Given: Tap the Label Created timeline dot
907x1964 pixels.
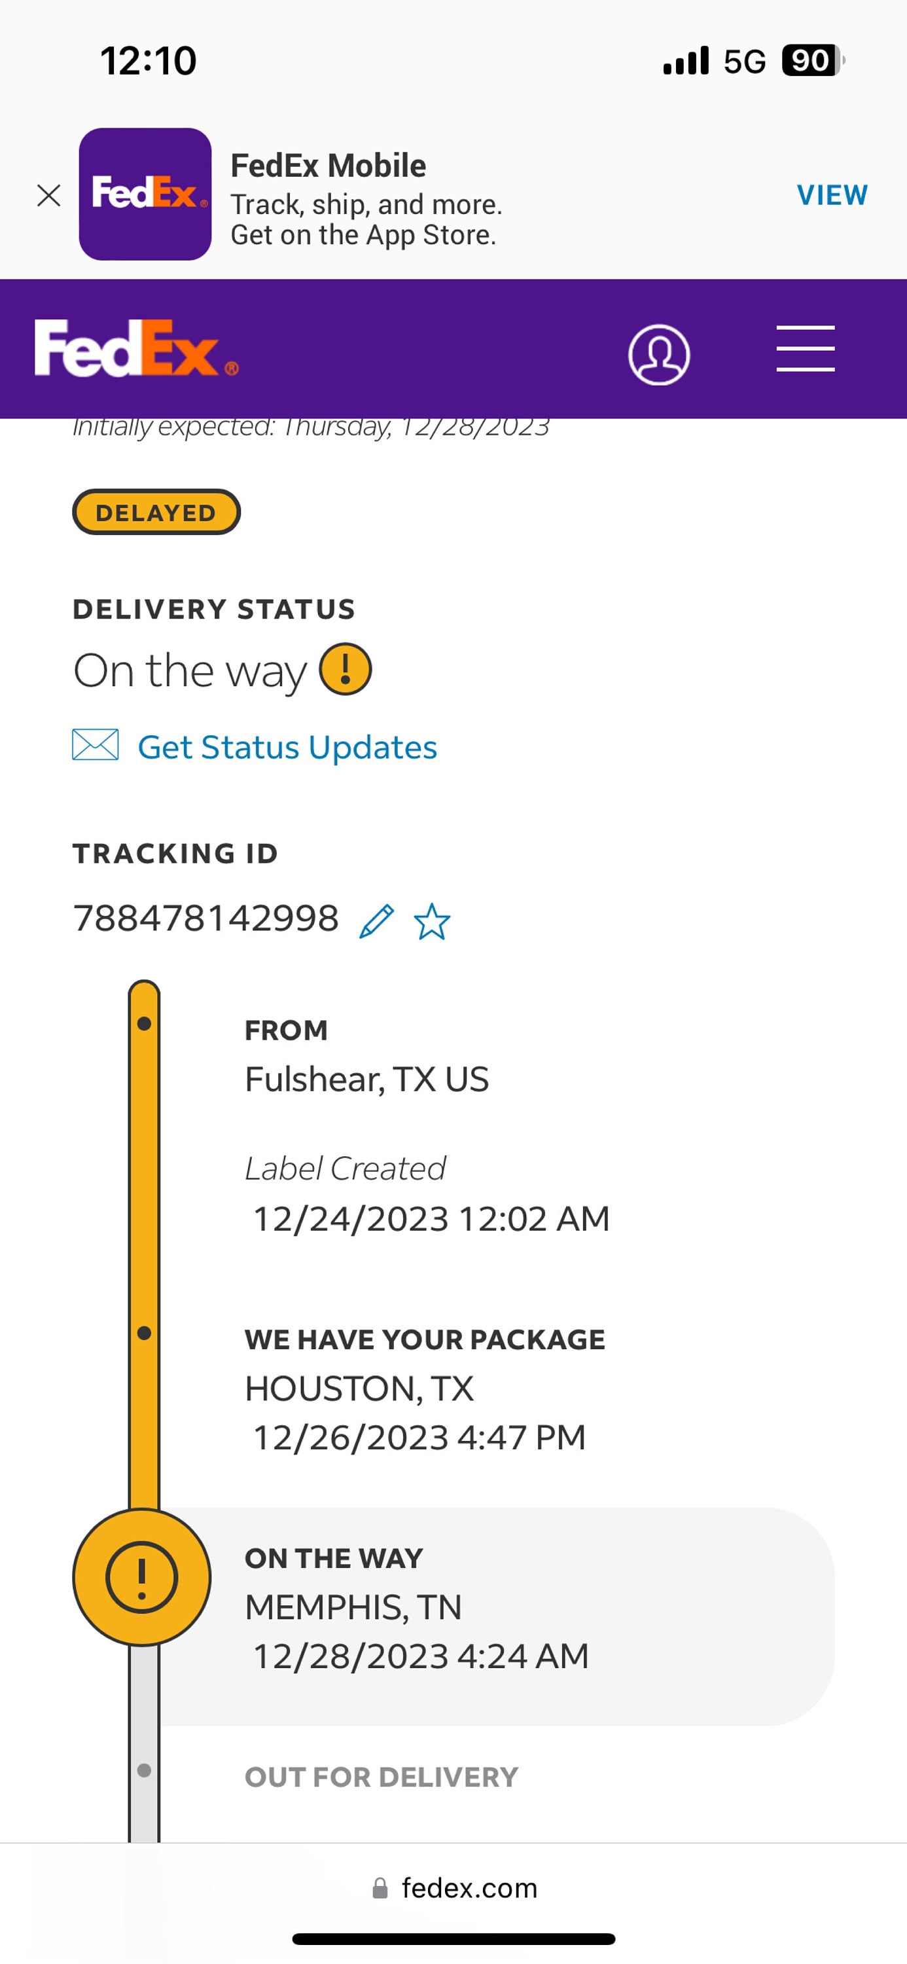Looking at the screenshot, I should (144, 1023).
